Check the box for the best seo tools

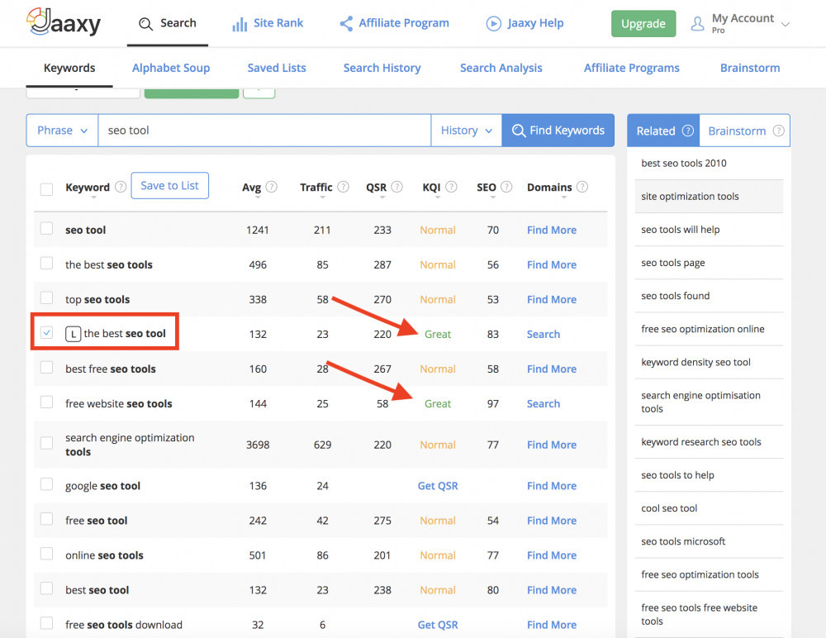pos(46,263)
